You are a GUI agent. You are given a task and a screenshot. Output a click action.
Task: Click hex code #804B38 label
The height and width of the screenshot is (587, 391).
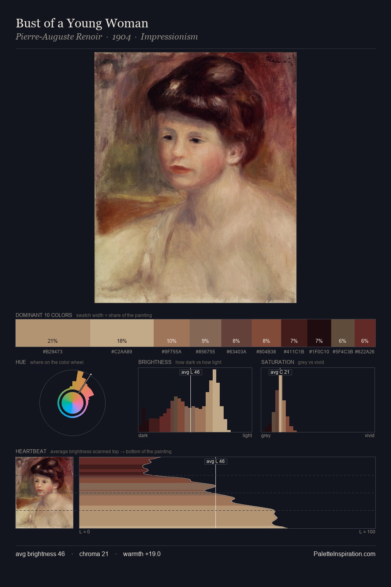click(x=266, y=352)
